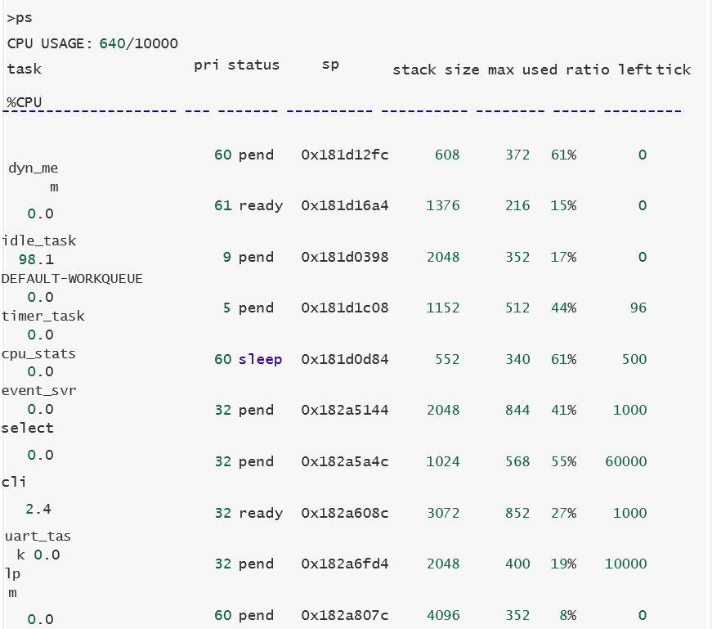This screenshot has height=629, width=712.
Task: Select task name 'select'
Action: 27,428
